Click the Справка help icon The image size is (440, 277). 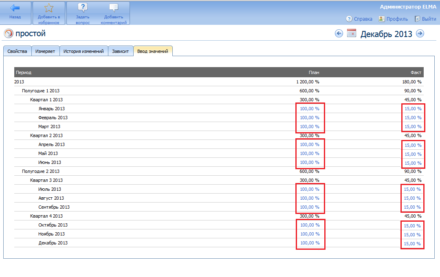point(349,19)
